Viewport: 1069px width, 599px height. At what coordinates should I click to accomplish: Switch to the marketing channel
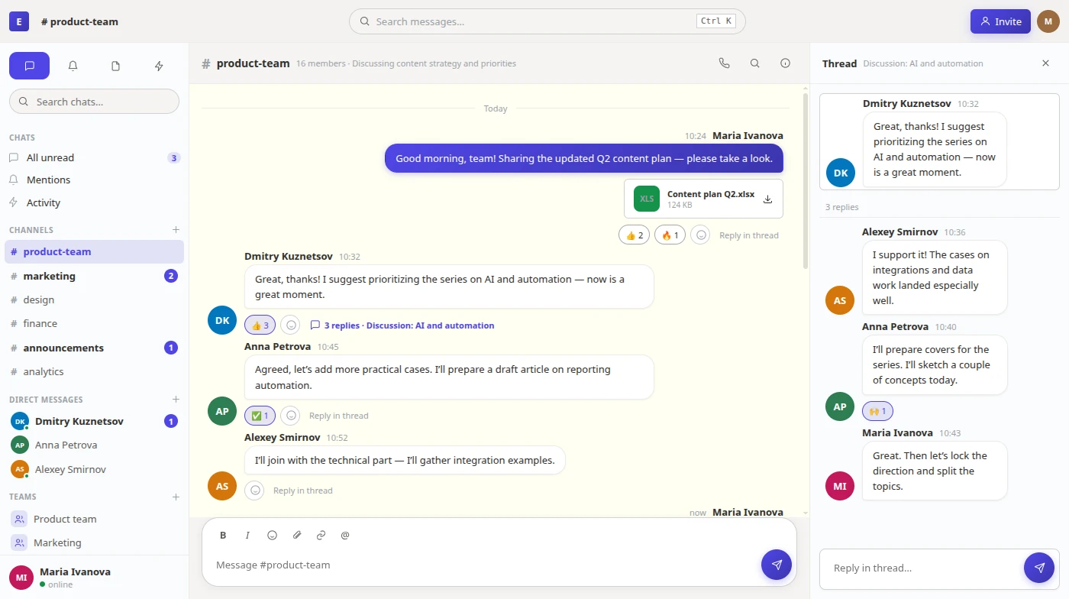tap(94, 276)
